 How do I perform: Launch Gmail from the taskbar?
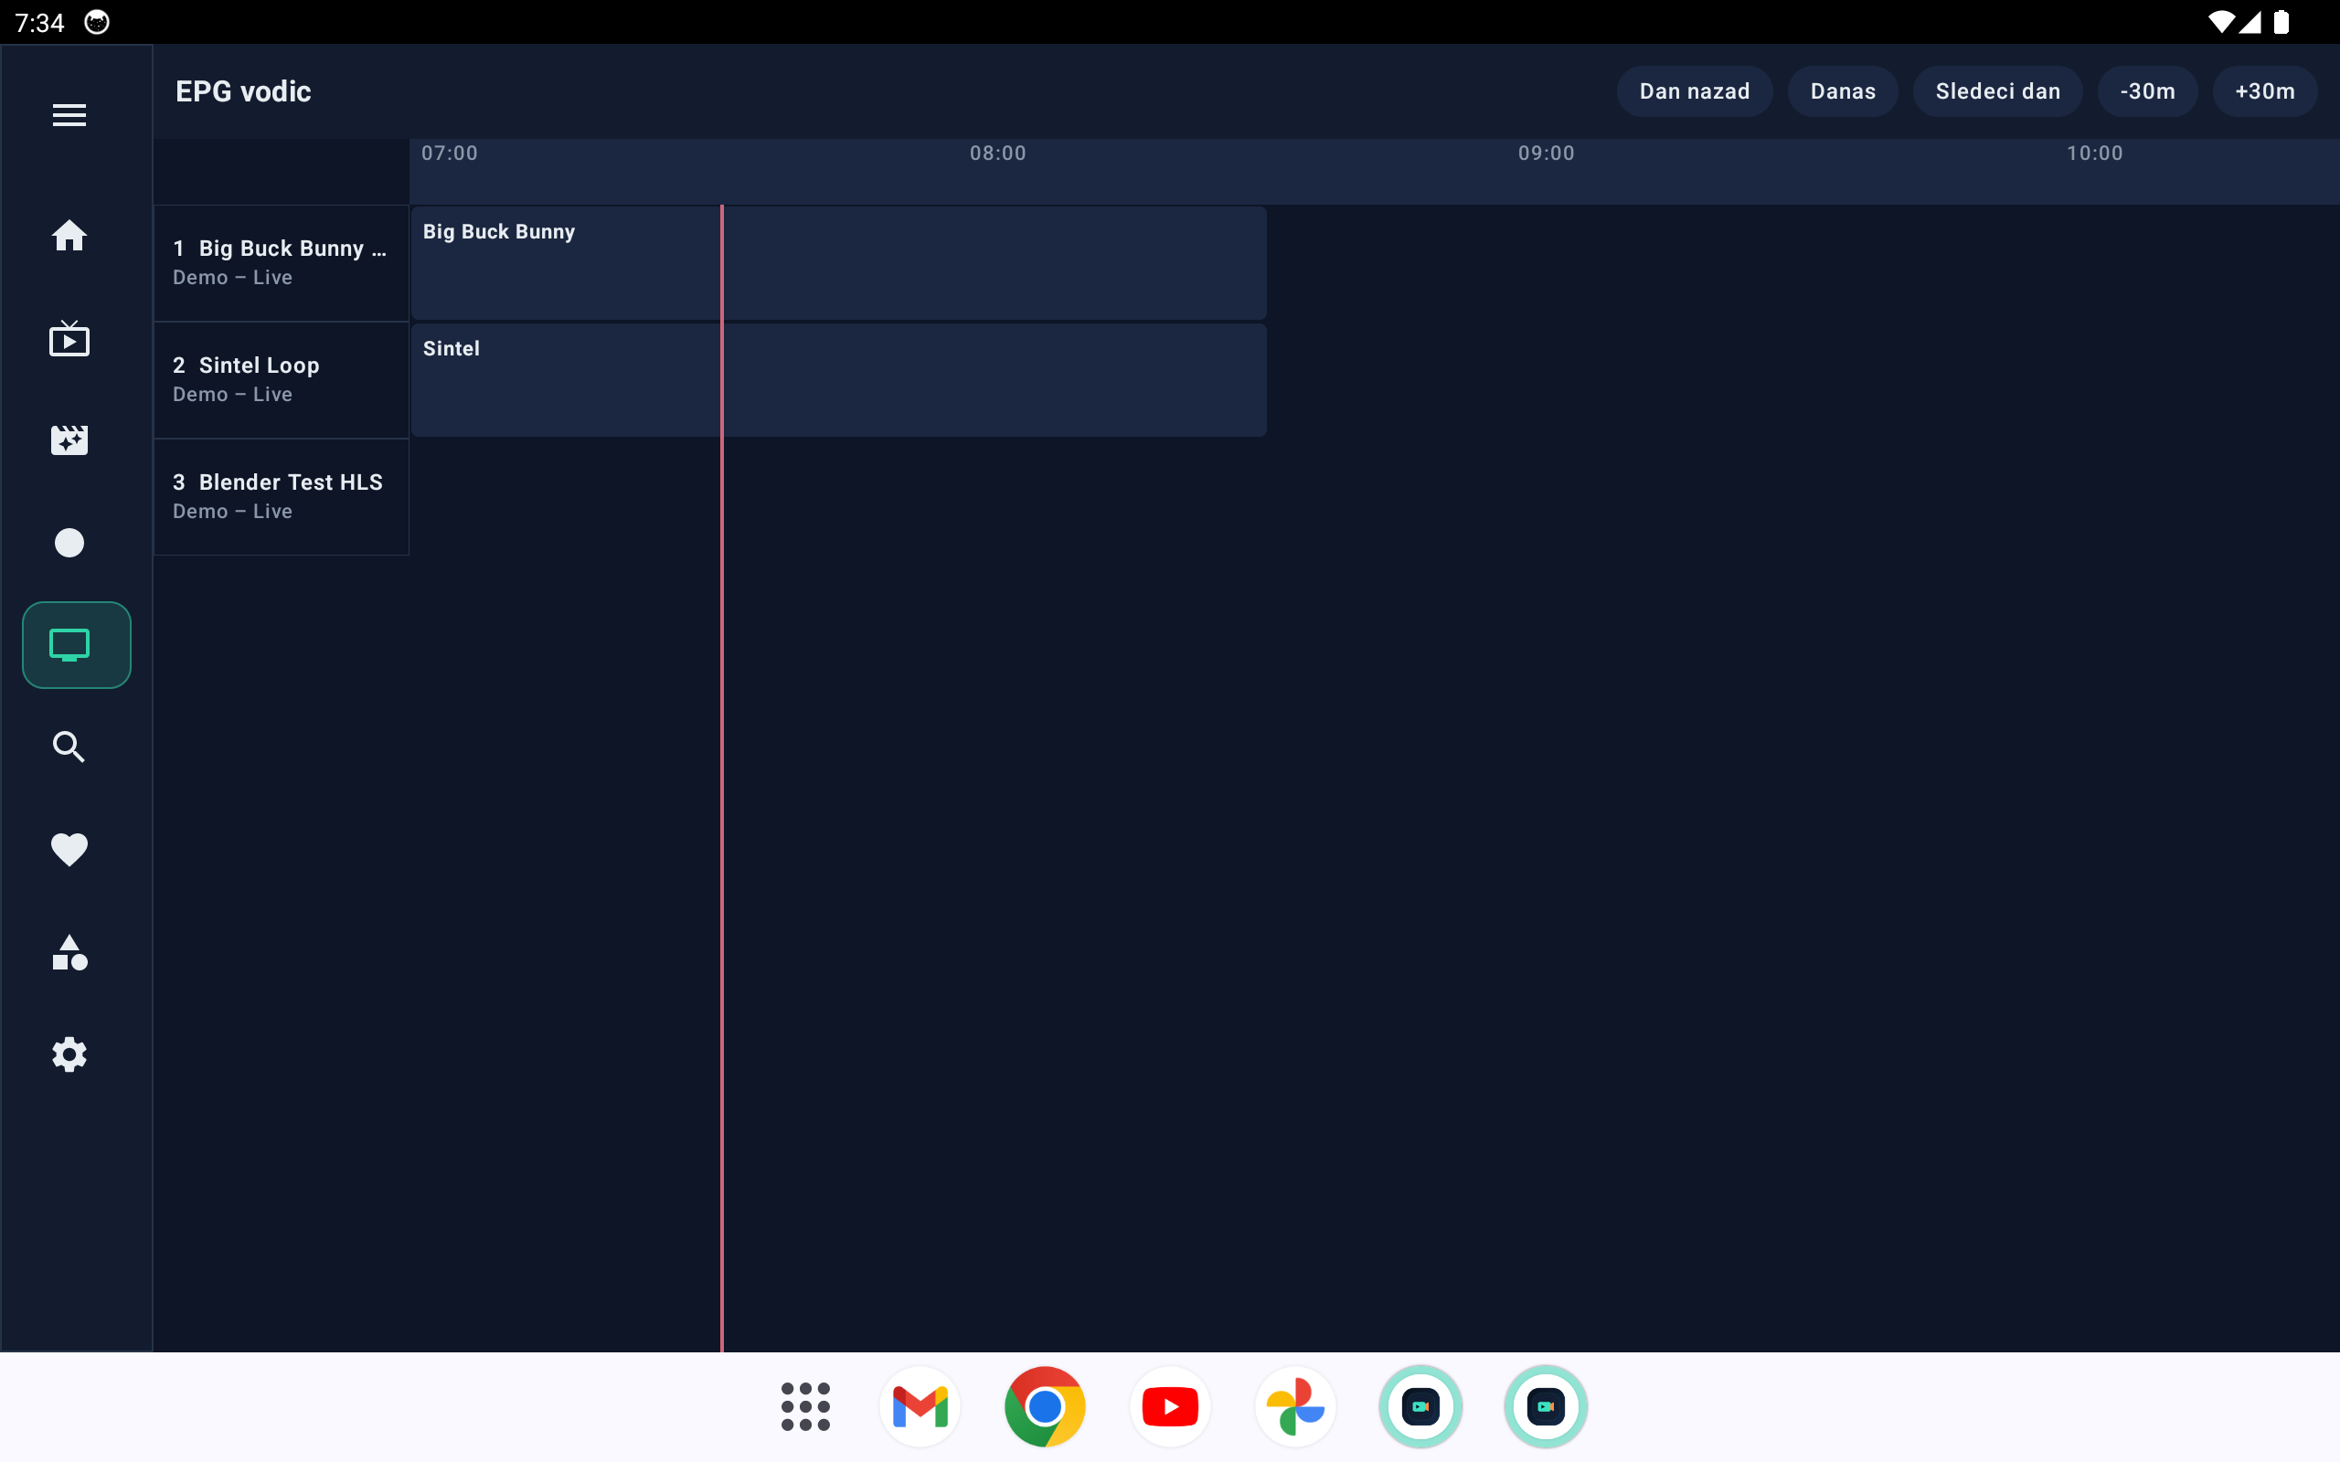920,1406
